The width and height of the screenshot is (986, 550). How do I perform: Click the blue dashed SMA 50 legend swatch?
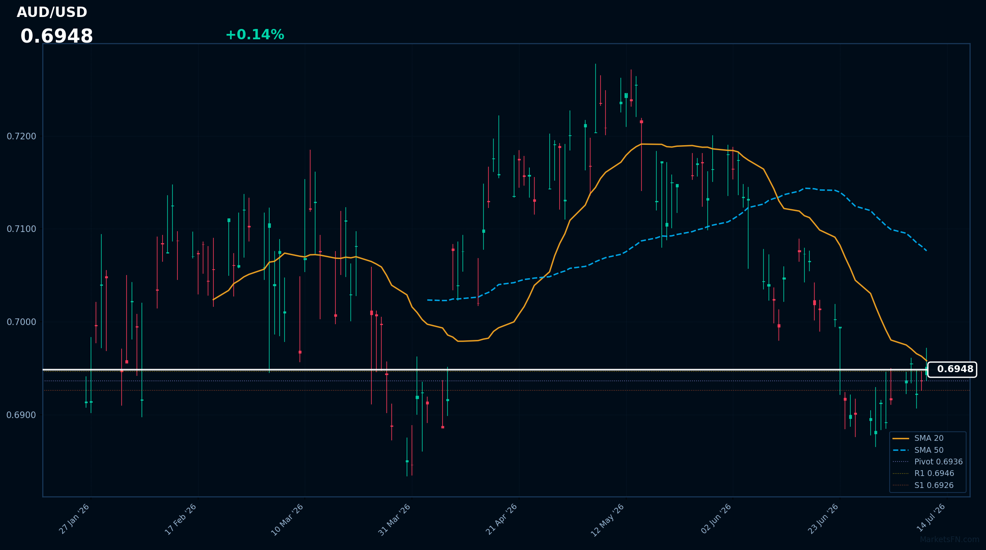tap(901, 450)
